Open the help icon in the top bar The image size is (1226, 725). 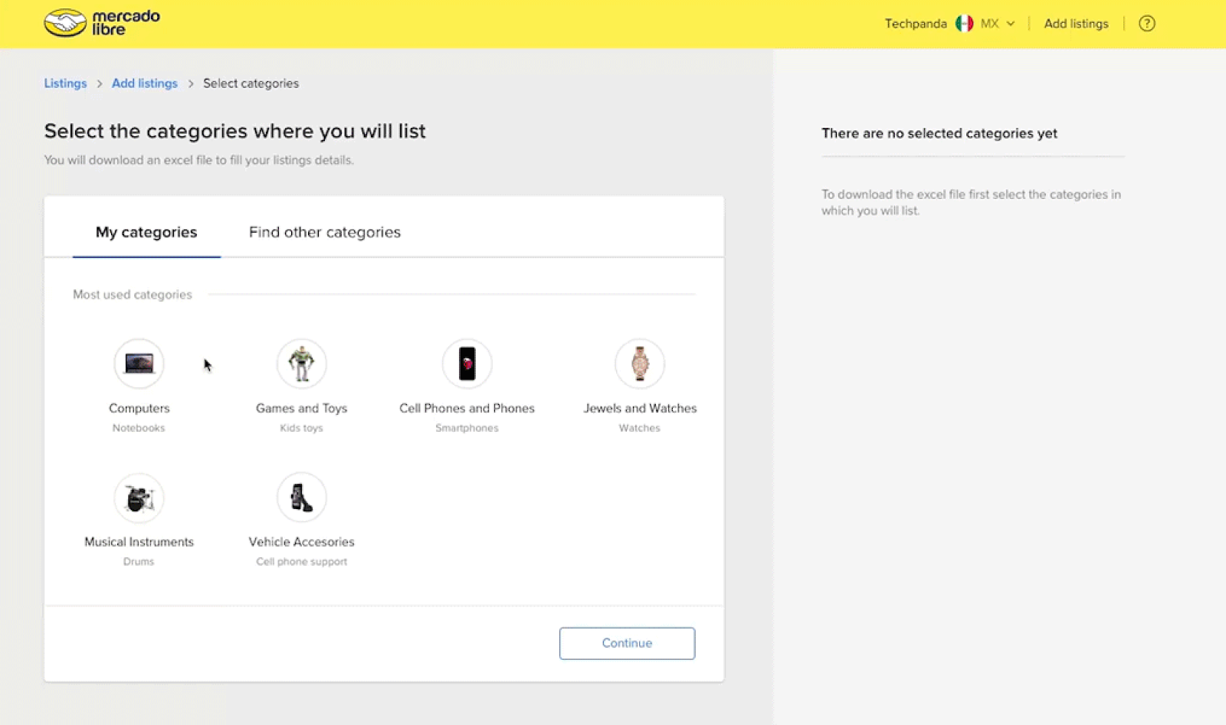[x=1146, y=23]
